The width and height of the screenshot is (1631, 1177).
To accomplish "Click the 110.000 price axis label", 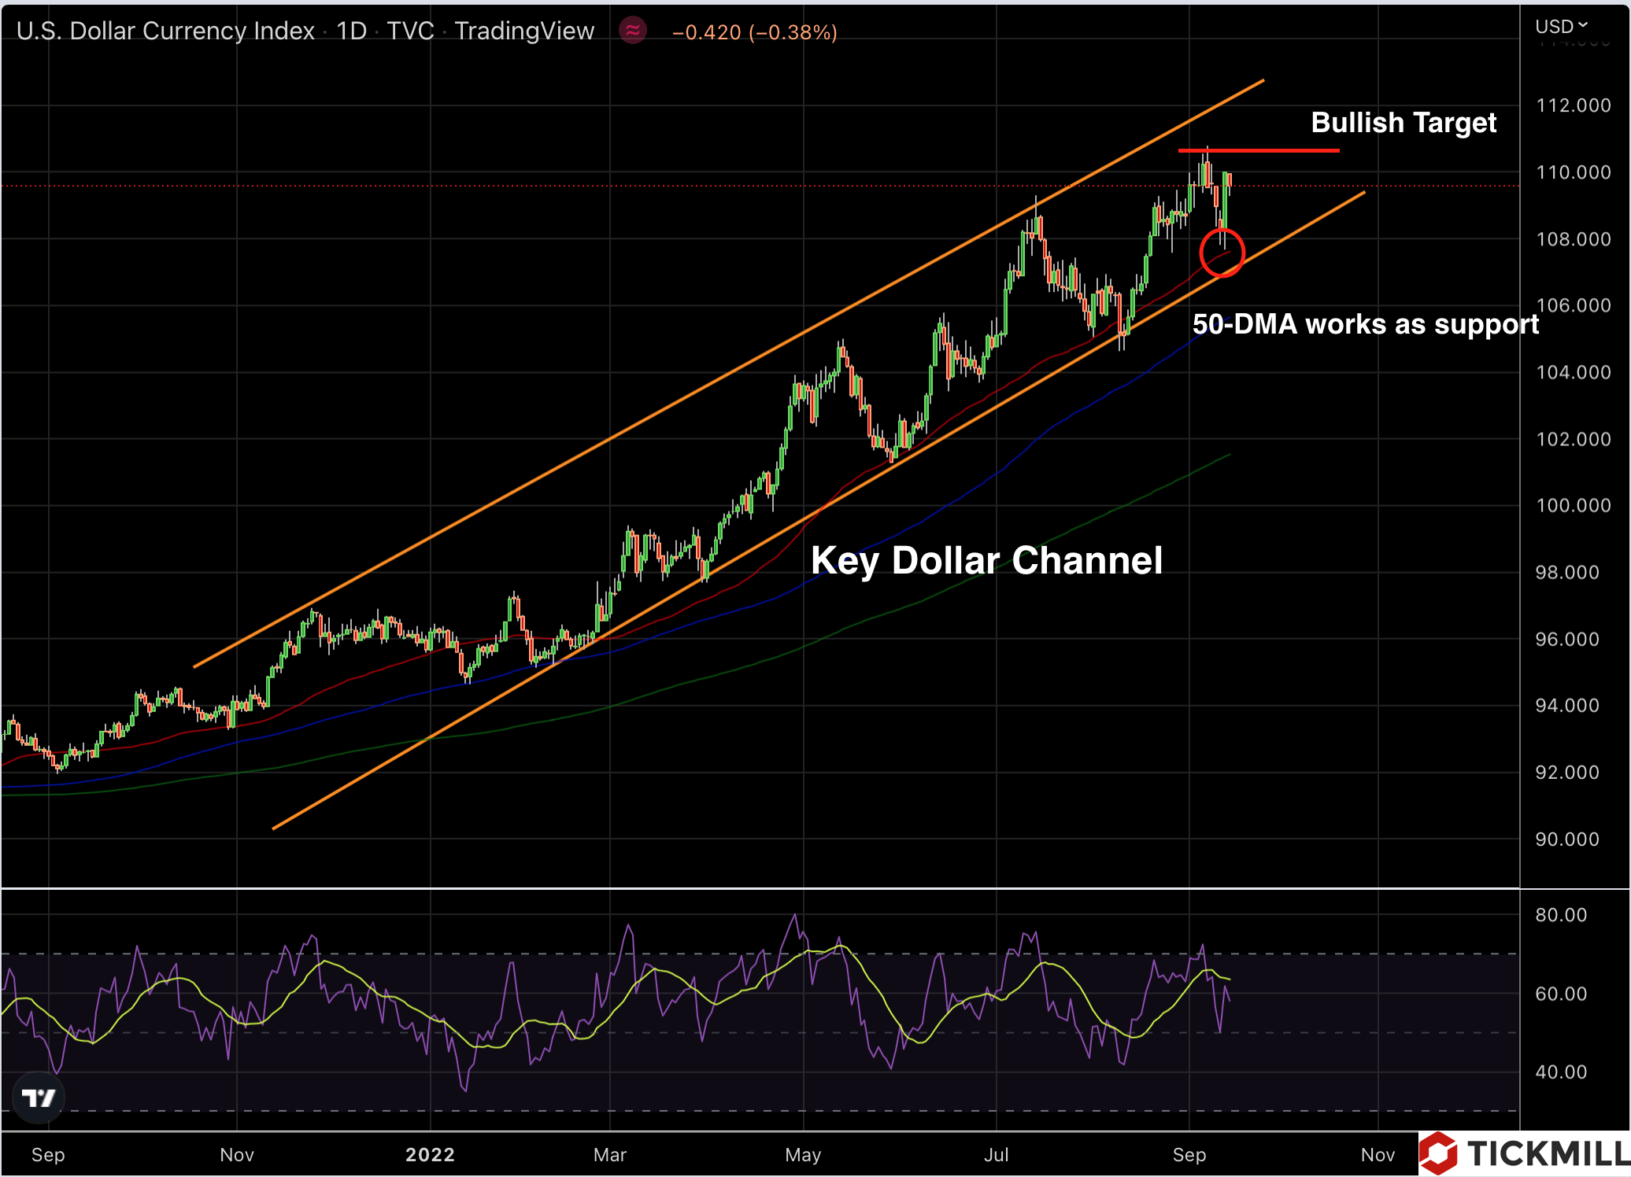I will (1573, 172).
